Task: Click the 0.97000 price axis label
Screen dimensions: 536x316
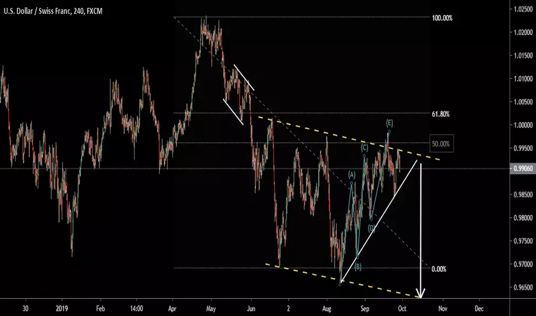Action: [523, 264]
